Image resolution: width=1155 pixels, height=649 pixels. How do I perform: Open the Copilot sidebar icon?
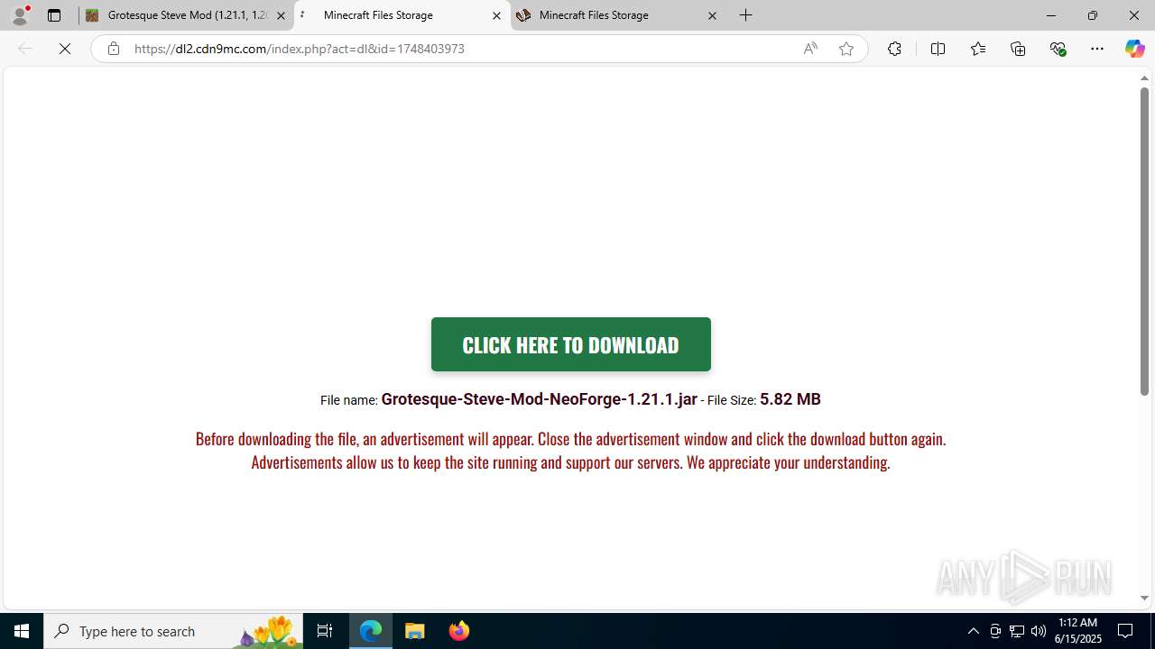(x=1134, y=49)
